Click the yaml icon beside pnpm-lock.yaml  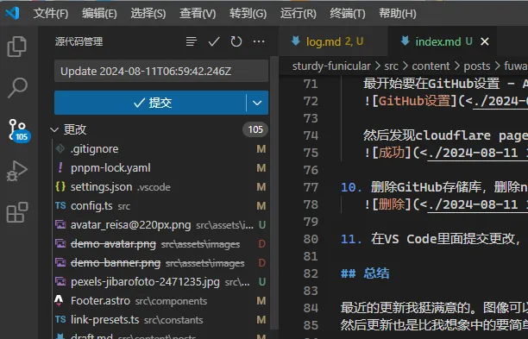[x=60, y=167]
